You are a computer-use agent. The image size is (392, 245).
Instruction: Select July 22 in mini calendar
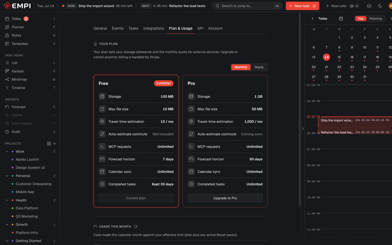tap(339, 67)
